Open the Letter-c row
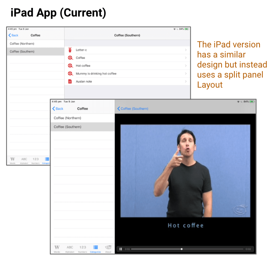Viewport: 271px width, 260px height. (x=127, y=50)
